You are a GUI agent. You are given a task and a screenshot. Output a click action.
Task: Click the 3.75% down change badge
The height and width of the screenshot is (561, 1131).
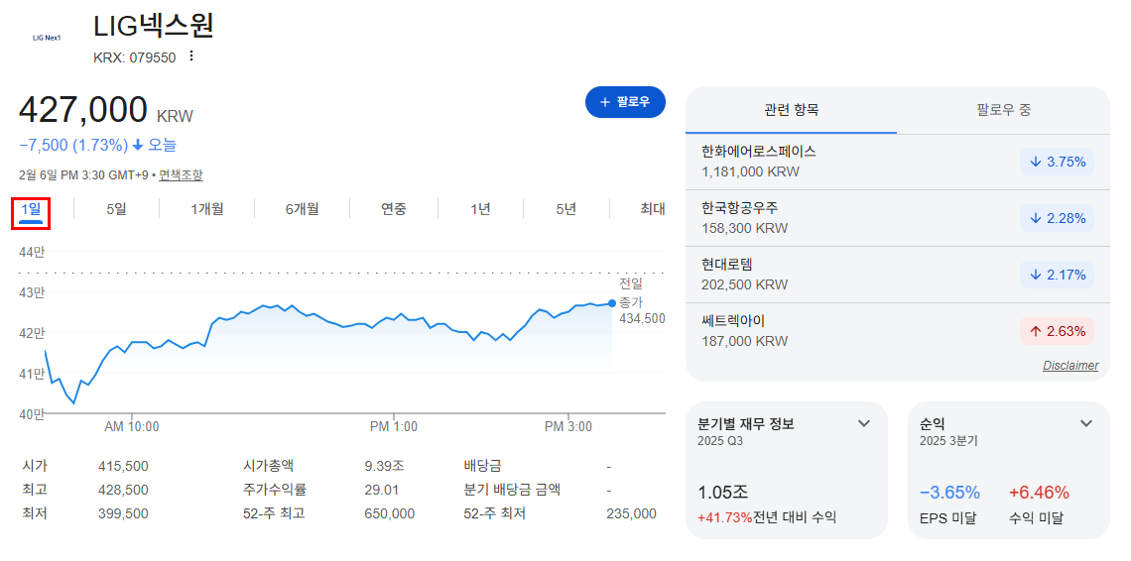tap(1057, 163)
